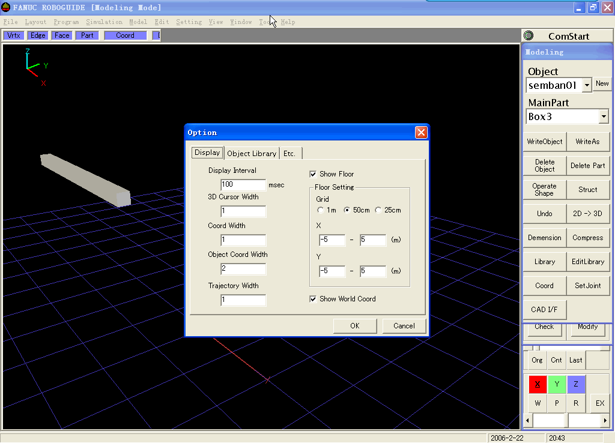The width and height of the screenshot is (615, 443).
Task: Select the 25cm grid option
Action: (378, 210)
